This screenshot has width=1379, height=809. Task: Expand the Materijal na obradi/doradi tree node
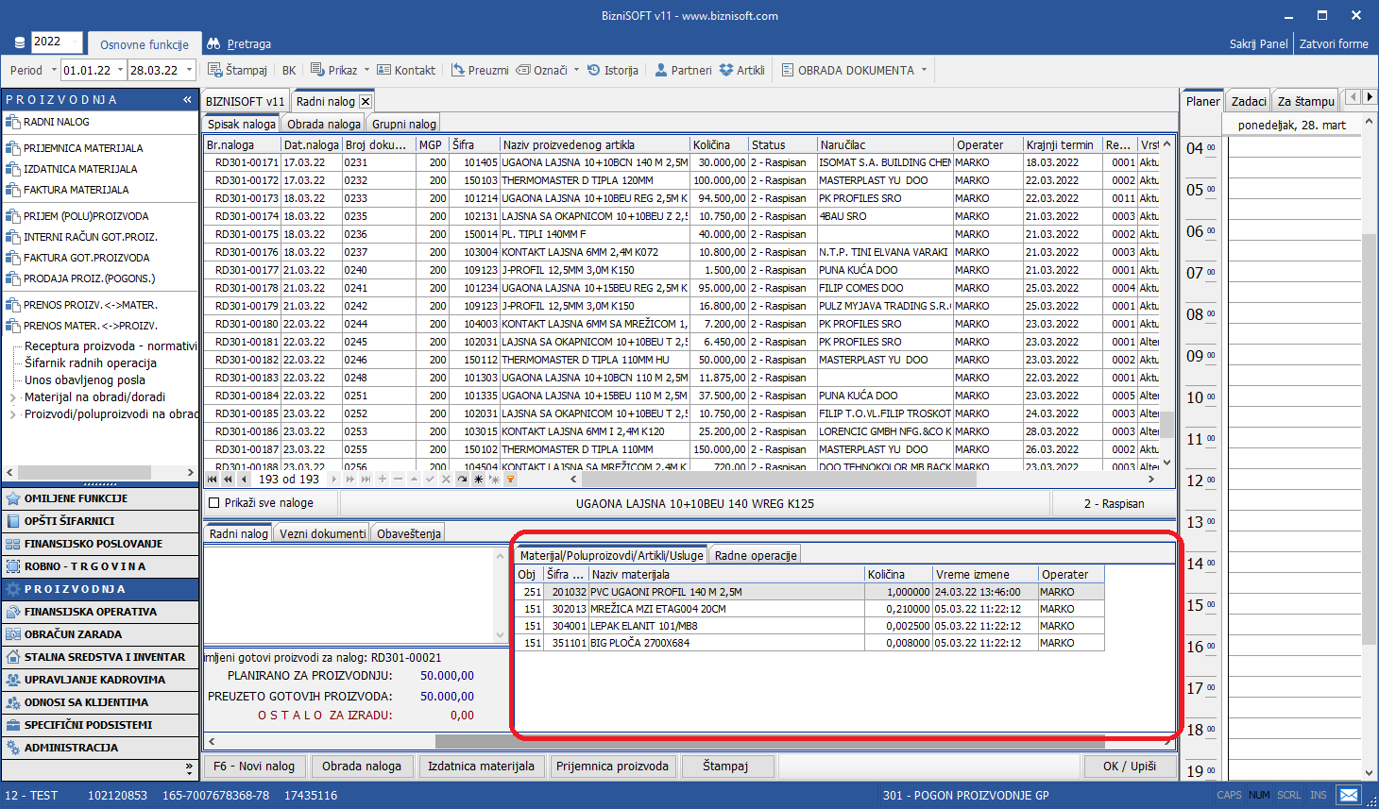point(12,397)
